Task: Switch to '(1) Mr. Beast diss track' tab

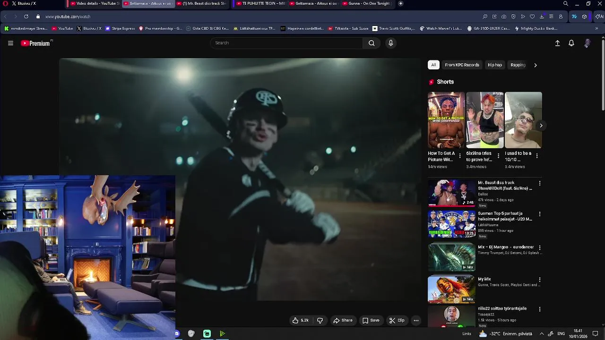Action: pyautogui.click(x=201, y=3)
